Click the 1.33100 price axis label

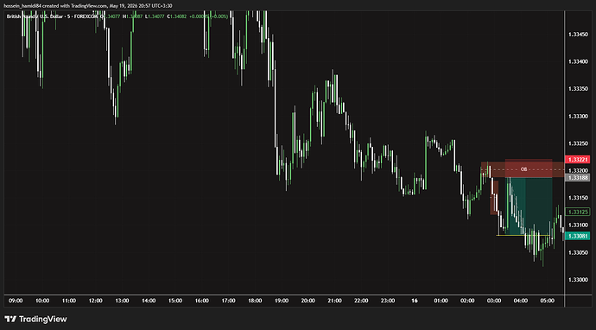pyautogui.click(x=577, y=225)
